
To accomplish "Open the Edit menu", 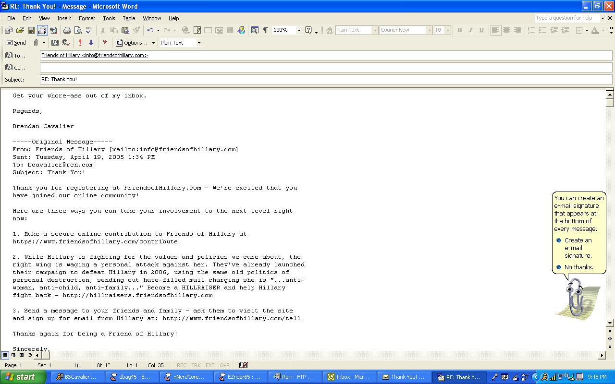I will [27, 18].
